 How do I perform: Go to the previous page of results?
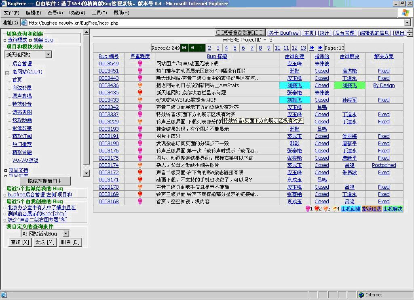click(x=192, y=48)
